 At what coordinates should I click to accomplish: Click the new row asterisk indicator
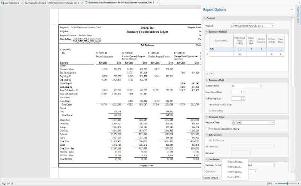click(207, 54)
